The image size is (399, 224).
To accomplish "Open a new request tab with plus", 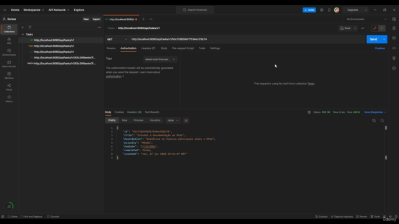I will coord(143,19).
